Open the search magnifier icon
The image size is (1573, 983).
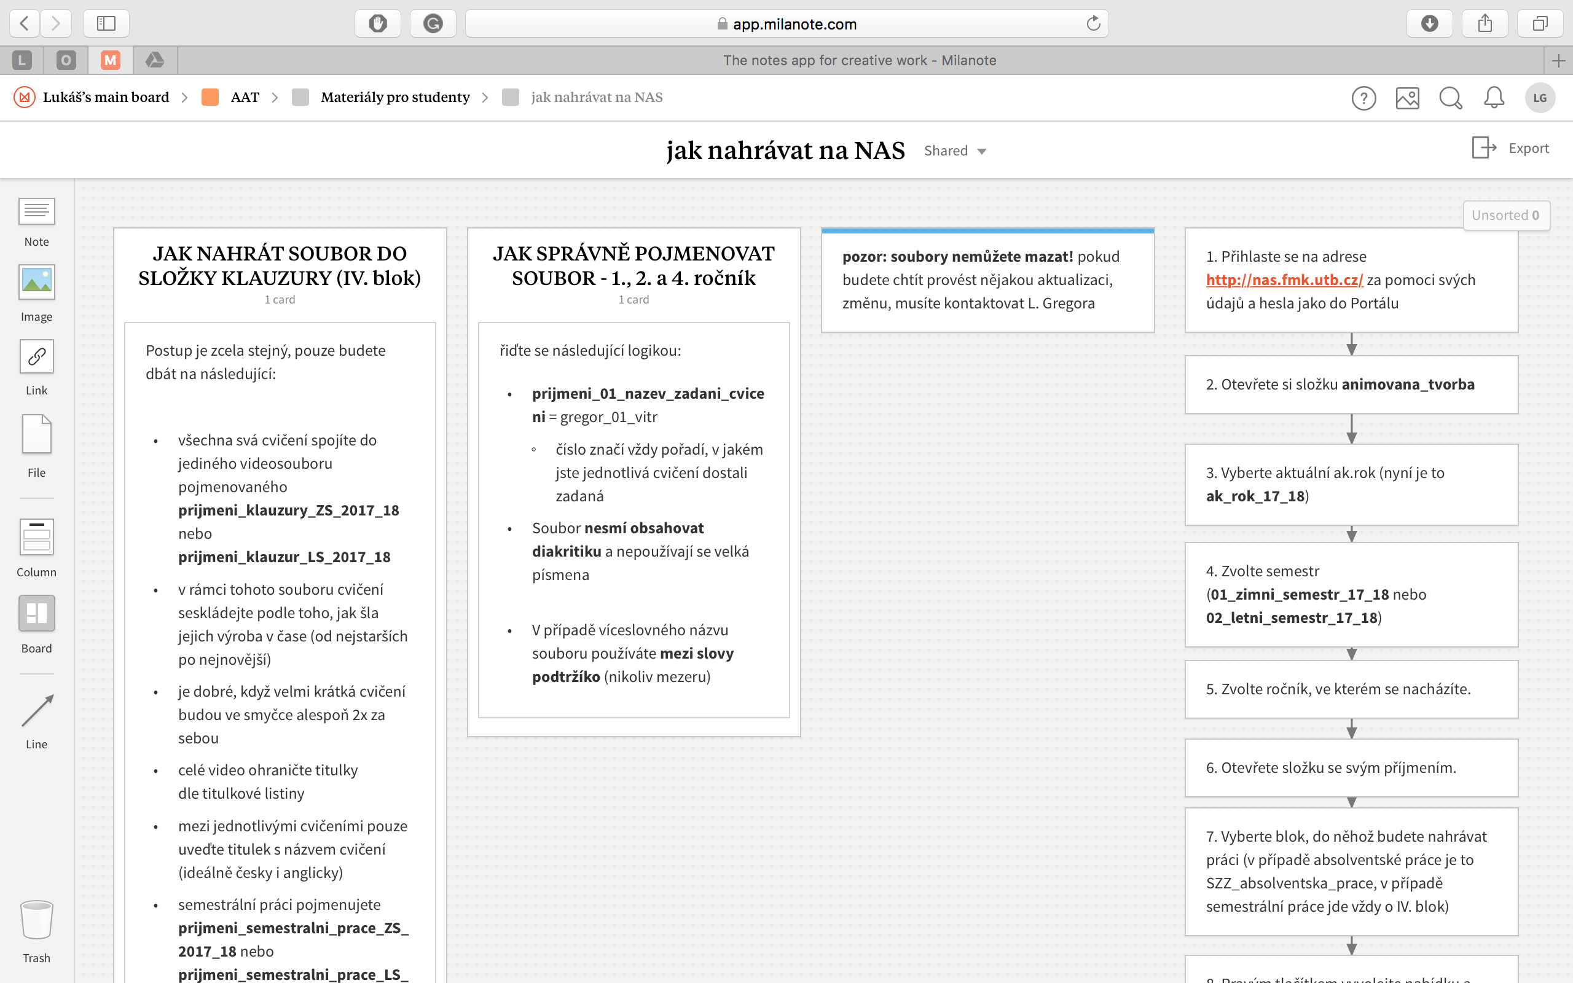(1450, 98)
